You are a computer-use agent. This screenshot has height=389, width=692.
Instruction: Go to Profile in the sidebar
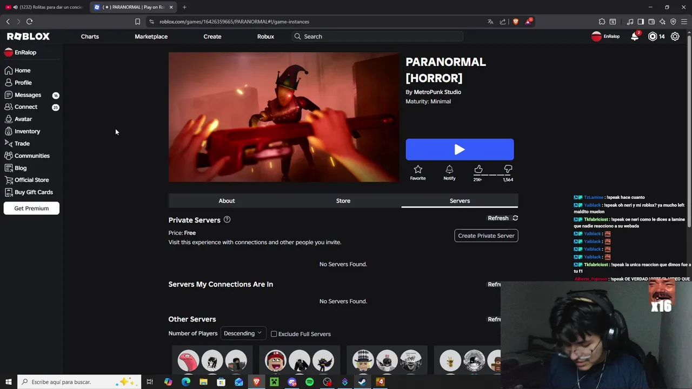[x=18, y=83]
